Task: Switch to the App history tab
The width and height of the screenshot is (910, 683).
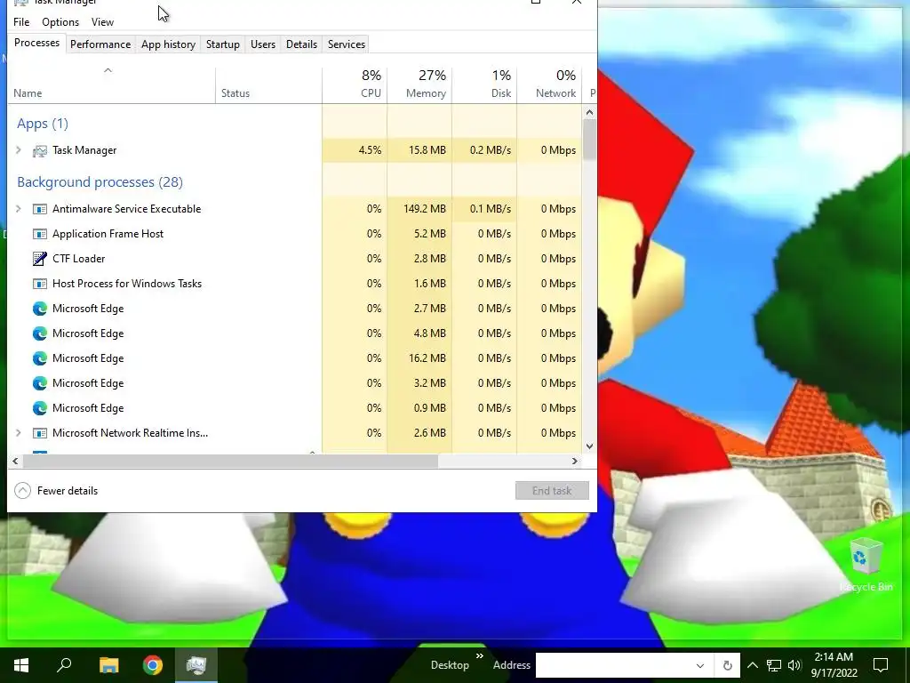Action: [x=168, y=44]
